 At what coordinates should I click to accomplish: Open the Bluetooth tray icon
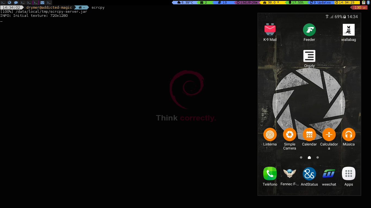[368, 2]
